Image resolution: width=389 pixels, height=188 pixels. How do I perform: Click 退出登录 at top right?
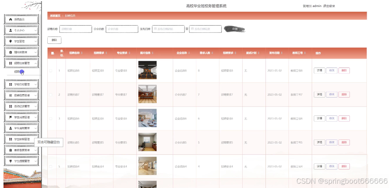[329, 6]
